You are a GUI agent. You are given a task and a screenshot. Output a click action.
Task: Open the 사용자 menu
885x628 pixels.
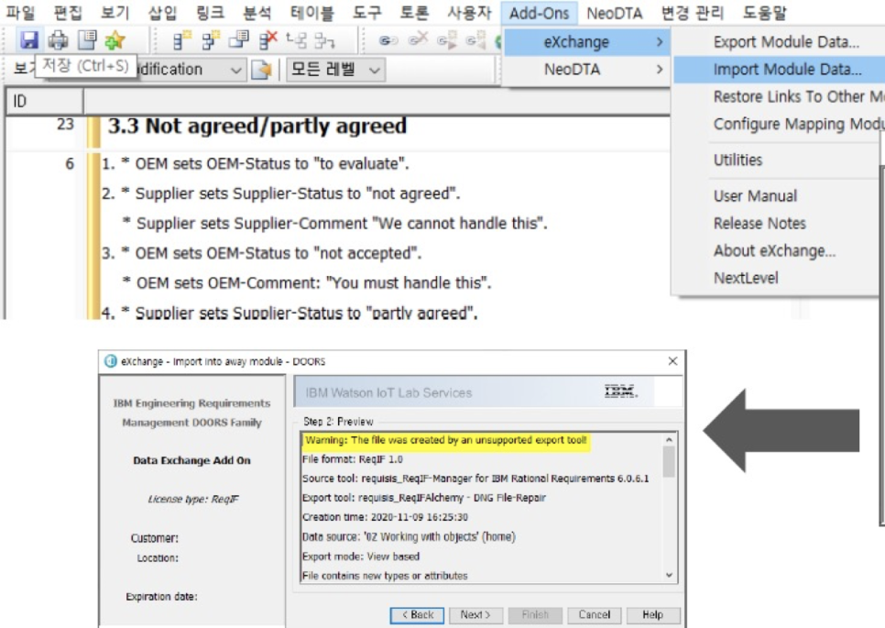click(469, 13)
